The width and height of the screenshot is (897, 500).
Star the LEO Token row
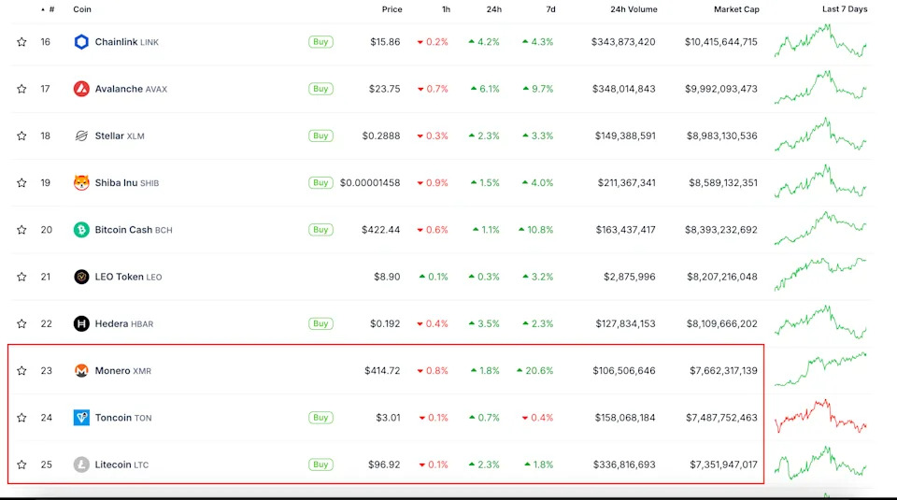tap(21, 277)
